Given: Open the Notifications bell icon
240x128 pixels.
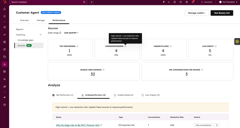Looking at the screenshot, I should 193,2.
